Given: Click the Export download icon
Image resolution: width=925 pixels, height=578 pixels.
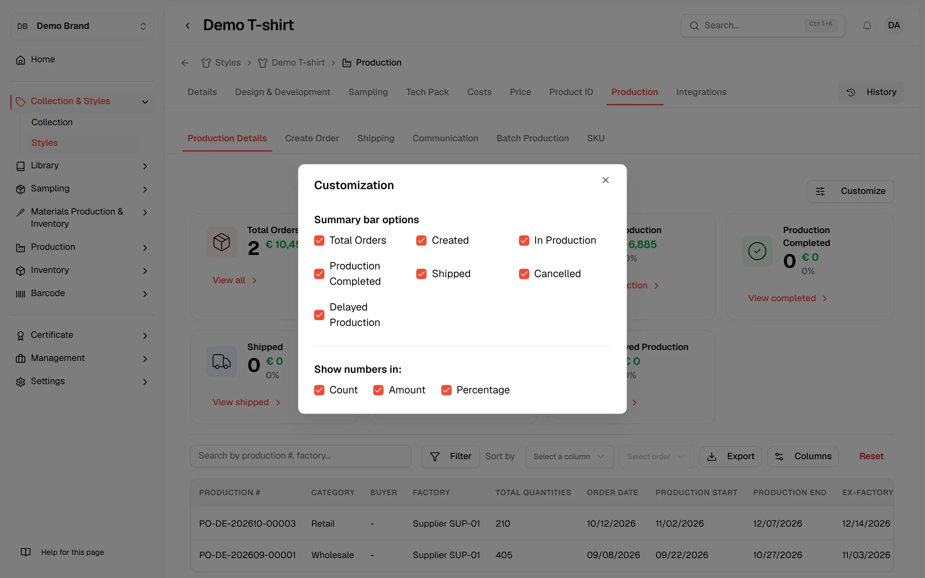Looking at the screenshot, I should pyautogui.click(x=712, y=456).
